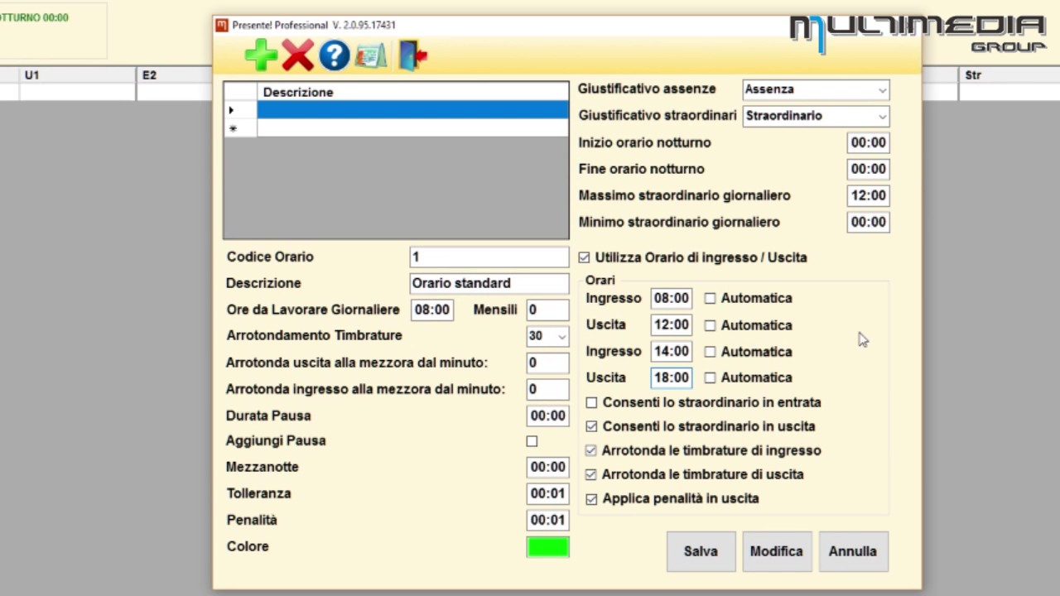Click the Codice Orario input field
The image size is (1060, 596).
(489, 257)
